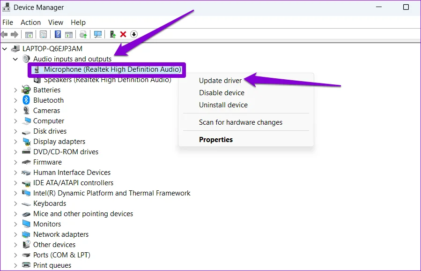Screen dimensions: 421x271
Task: Click the enable device icon with green arrow
Action: (x=112, y=34)
